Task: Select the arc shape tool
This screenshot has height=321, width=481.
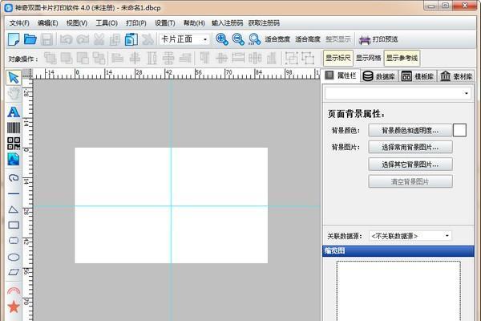Action: [14, 291]
